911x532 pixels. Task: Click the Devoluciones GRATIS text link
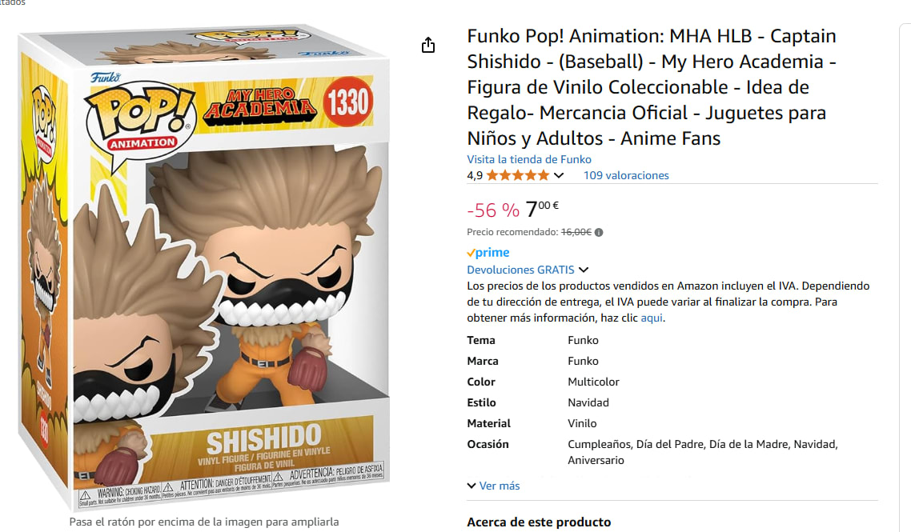click(520, 270)
